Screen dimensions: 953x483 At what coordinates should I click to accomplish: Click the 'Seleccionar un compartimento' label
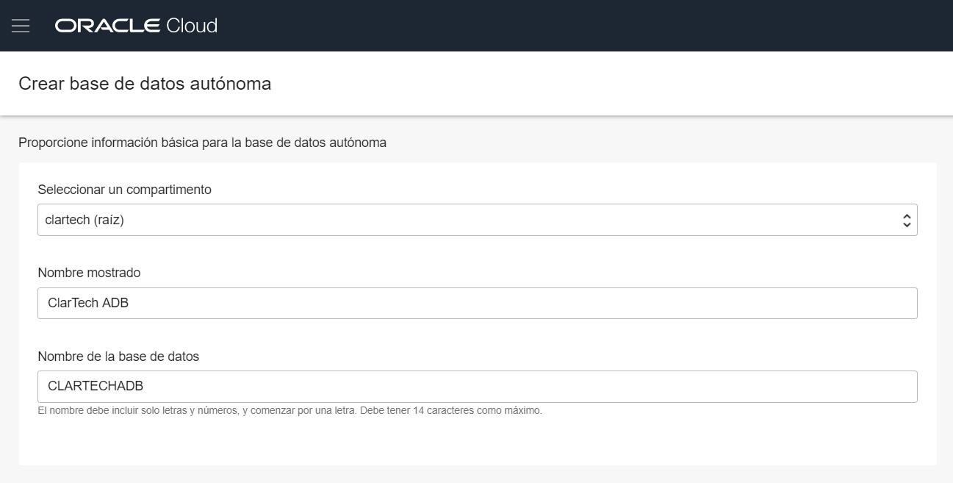coord(124,190)
